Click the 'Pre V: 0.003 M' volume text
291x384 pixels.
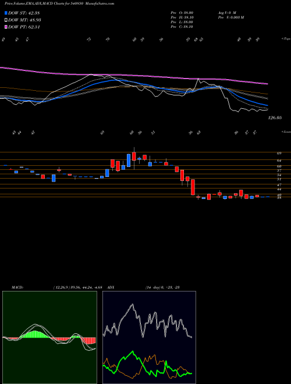click(x=230, y=17)
